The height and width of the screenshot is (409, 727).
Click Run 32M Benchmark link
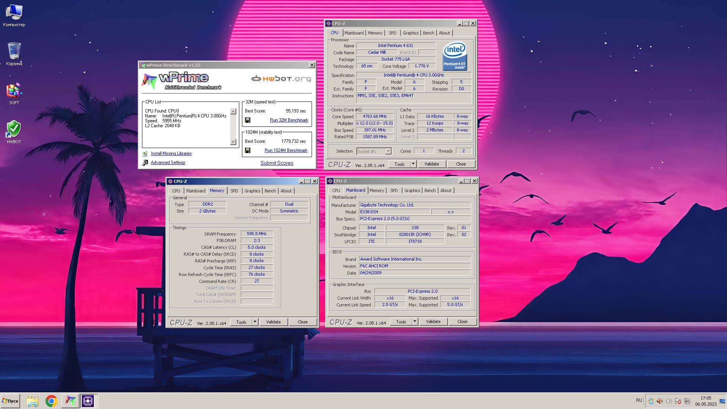[289, 120]
